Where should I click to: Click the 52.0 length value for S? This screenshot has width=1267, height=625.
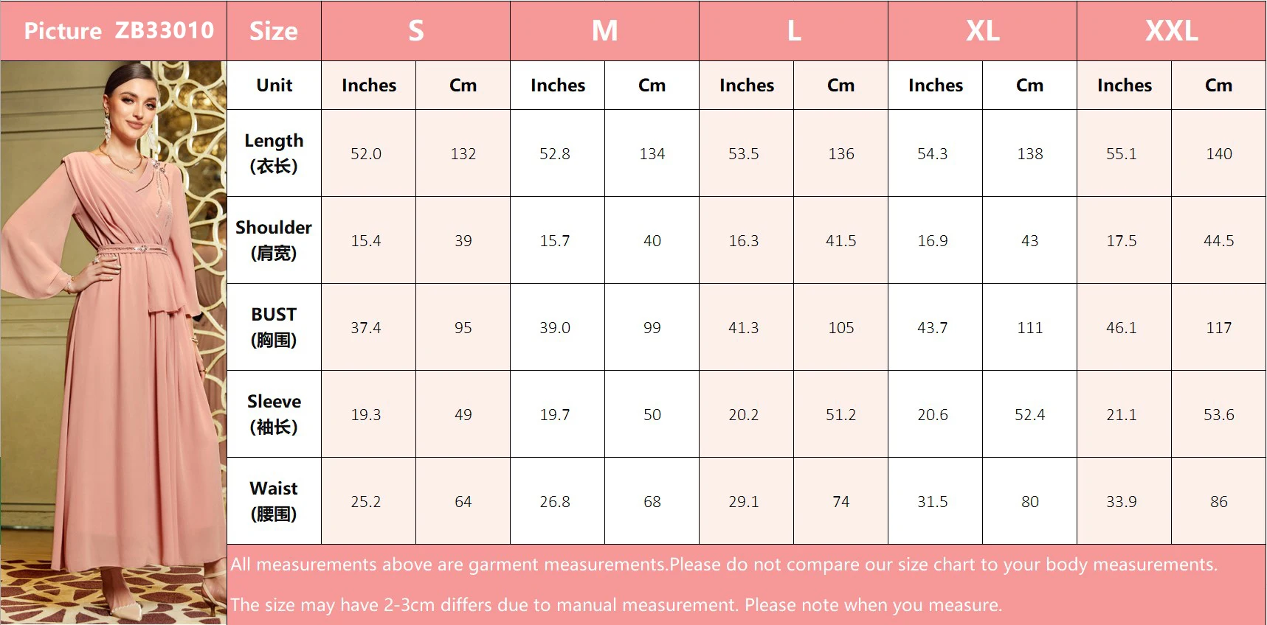point(366,153)
